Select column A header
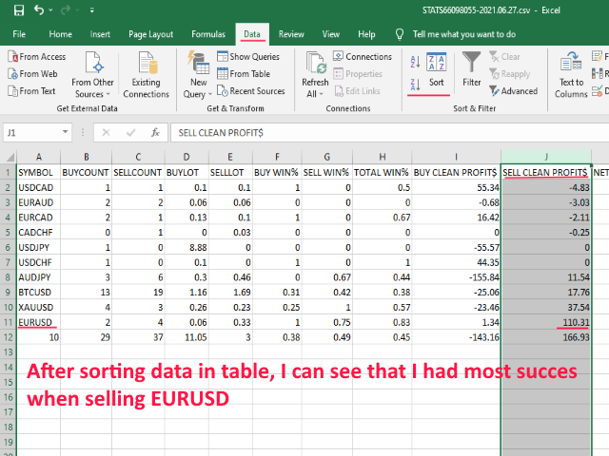 (38, 157)
